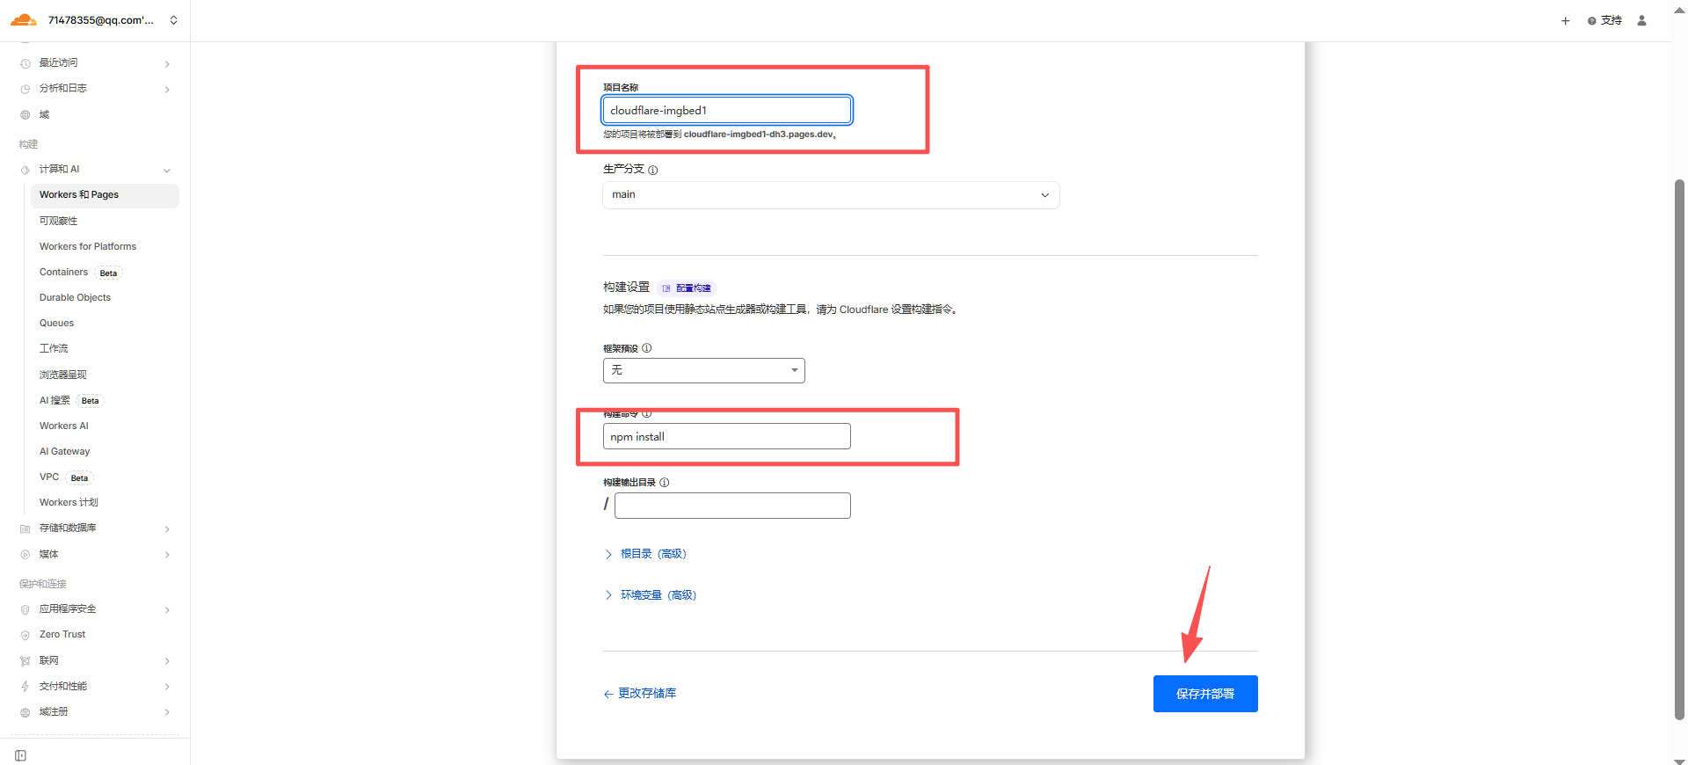The width and height of the screenshot is (1688, 765).
Task: Click the page vertical scrollbar
Action: [1679, 448]
